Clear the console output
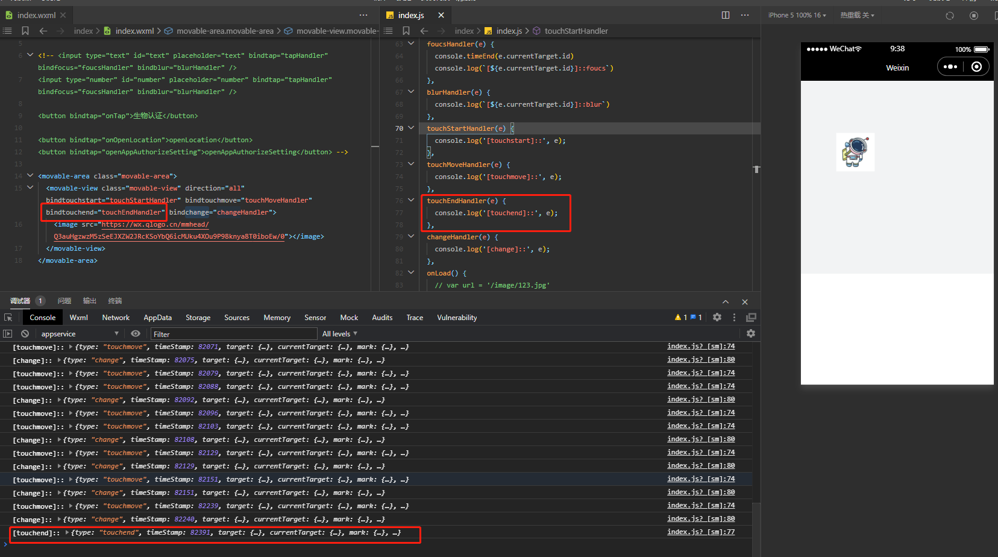 (25, 333)
